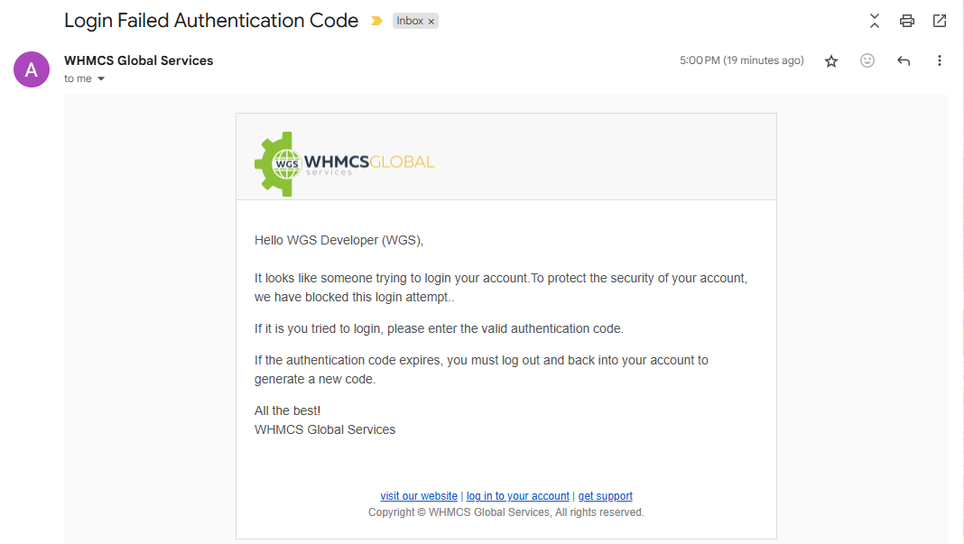Reply to the email with the arrow icon

(904, 60)
